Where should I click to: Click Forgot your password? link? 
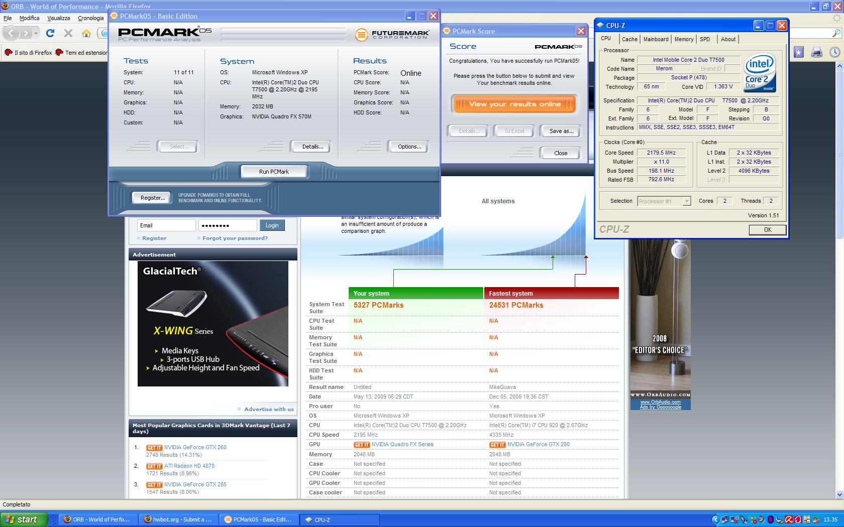pyautogui.click(x=235, y=238)
